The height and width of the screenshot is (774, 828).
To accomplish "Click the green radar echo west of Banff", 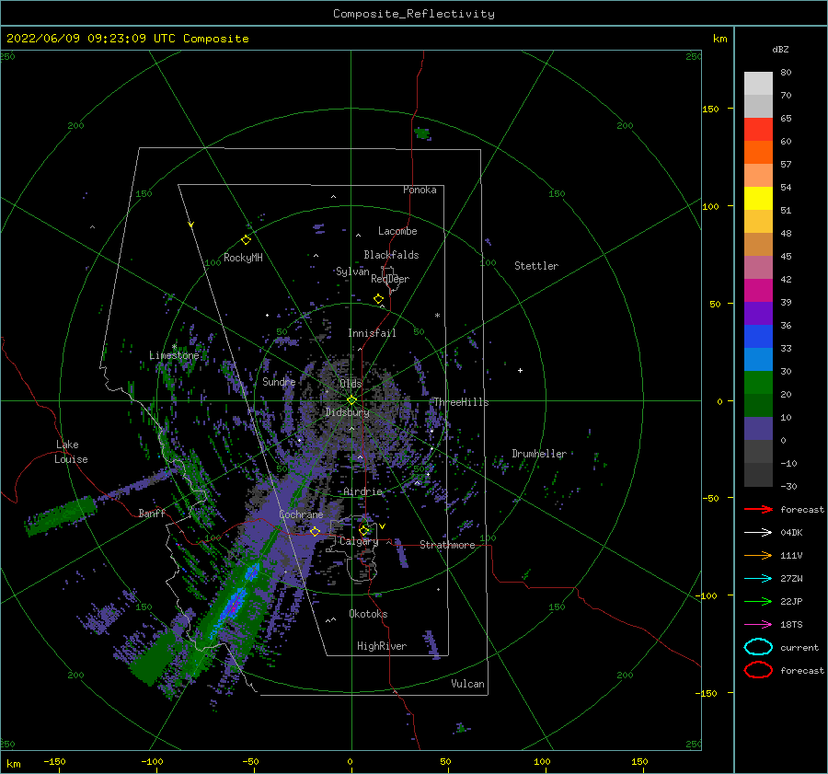I will coord(61,514).
